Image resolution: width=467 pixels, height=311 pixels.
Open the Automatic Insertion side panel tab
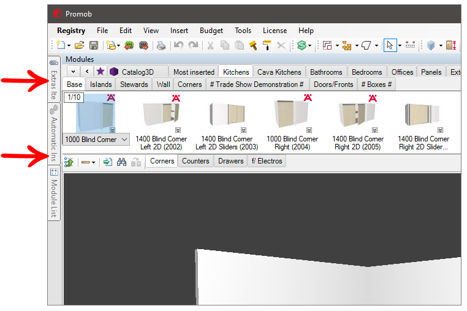pyautogui.click(x=53, y=133)
